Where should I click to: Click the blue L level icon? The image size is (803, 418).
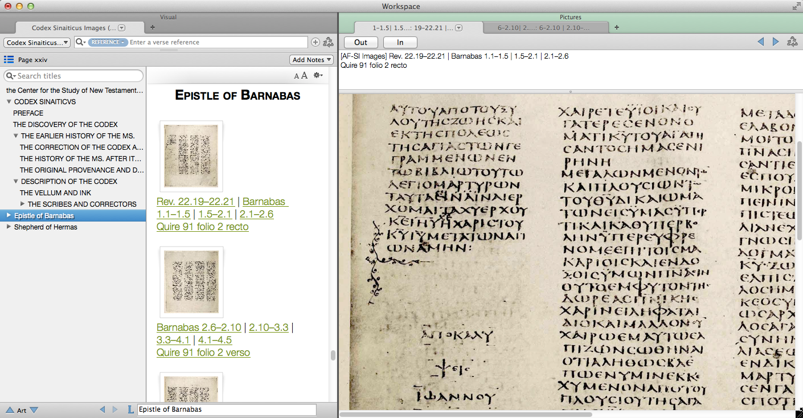coord(130,409)
